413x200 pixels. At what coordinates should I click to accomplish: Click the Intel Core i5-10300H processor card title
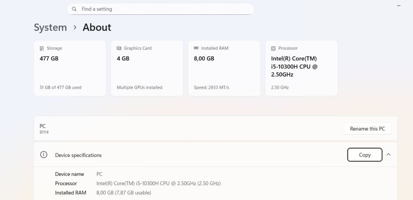(x=294, y=66)
